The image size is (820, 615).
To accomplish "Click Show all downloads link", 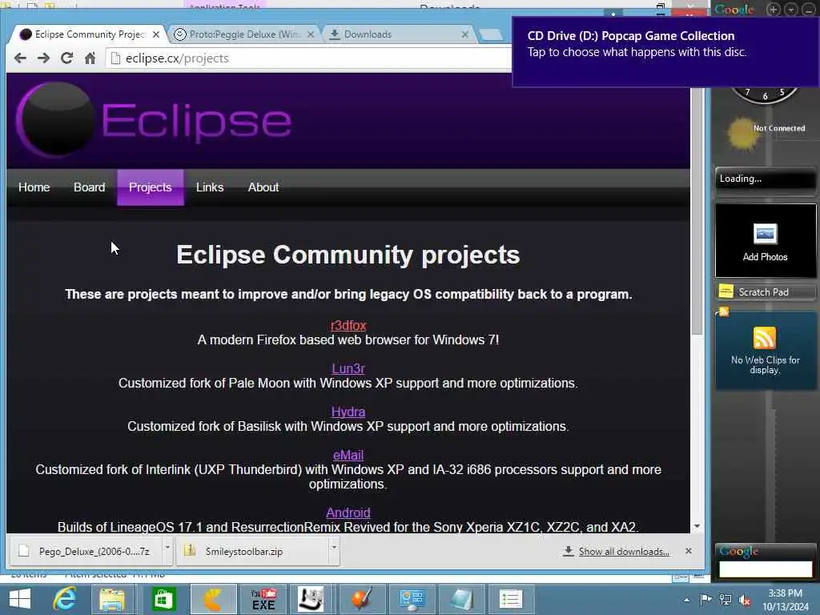I will click(x=624, y=551).
